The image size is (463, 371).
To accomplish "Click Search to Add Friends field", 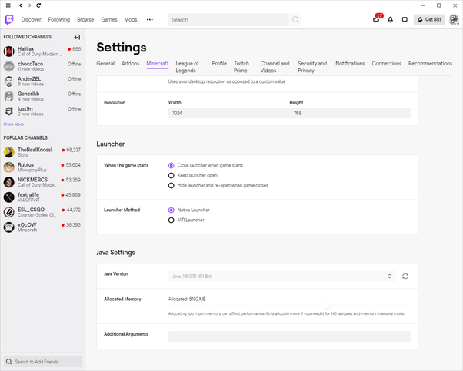I will coord(43,362).
